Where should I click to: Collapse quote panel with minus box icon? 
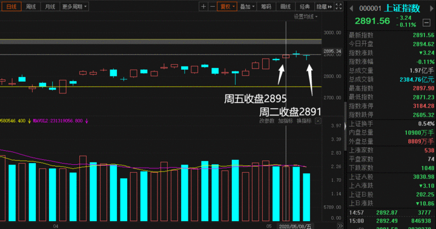tap(426, 22)
